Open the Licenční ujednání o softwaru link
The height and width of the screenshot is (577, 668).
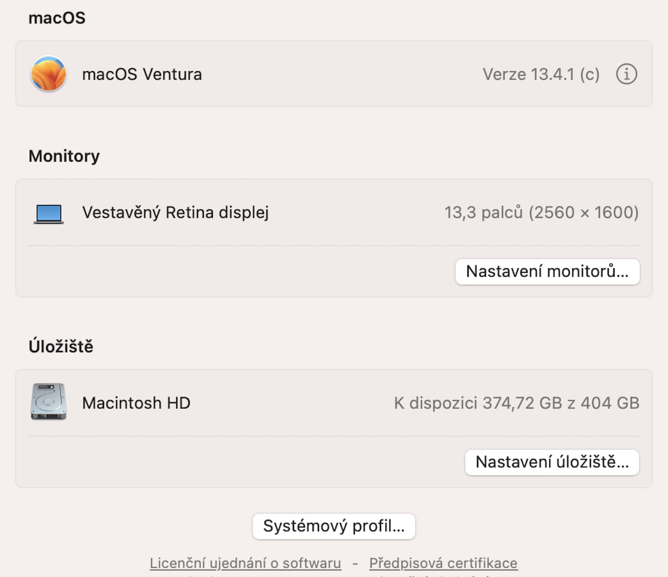coord(245,563)
